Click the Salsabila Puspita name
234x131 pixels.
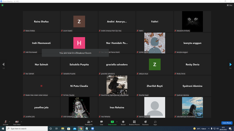pyautogui.click(x=79, y=64)
